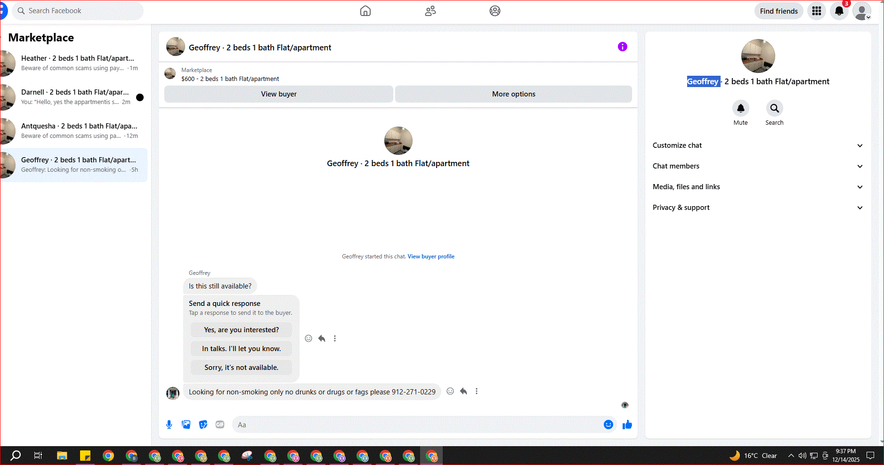Screen dimensions: 884x465
Task: Open more options for non-smoking message
Action: pyautogui.click(x=477, y=391)
